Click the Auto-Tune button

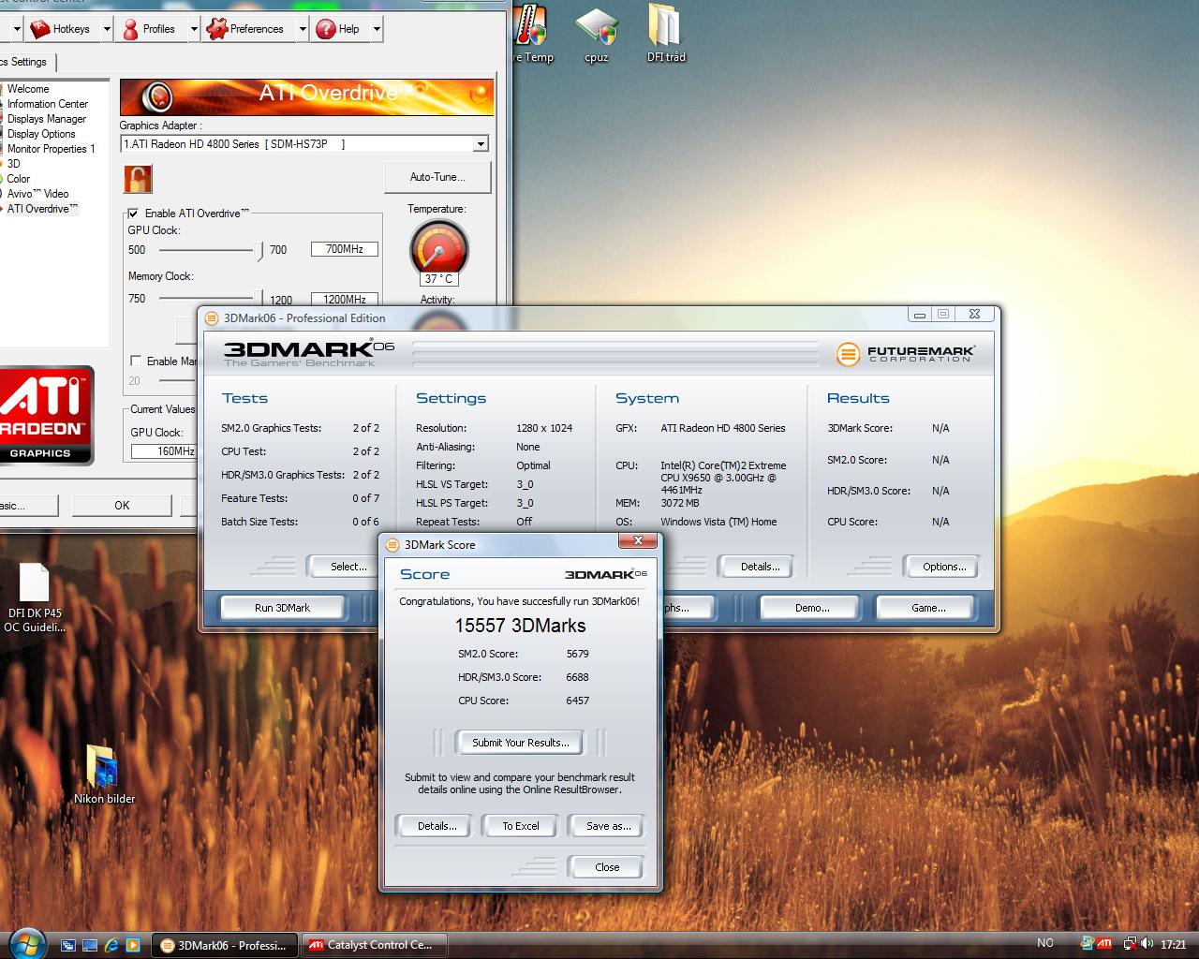(437, 177)
